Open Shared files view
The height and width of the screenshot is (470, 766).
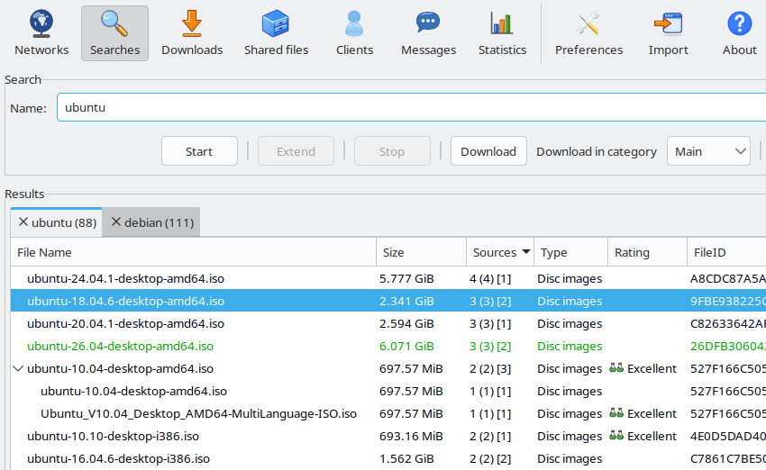coord(276,33)
